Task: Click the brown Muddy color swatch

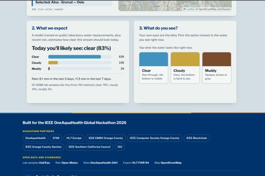Action: click(x=217, y=59)
